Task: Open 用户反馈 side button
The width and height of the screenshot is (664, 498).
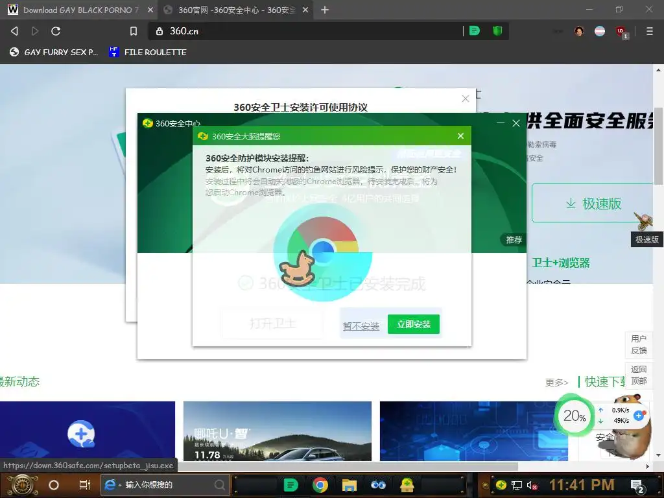Action: point(639,345)
